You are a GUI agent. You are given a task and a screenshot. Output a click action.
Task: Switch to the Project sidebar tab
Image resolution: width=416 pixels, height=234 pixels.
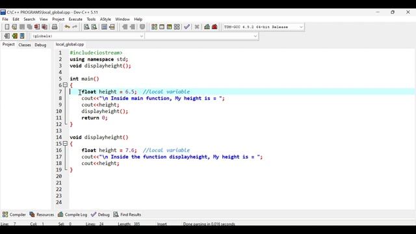8,45
